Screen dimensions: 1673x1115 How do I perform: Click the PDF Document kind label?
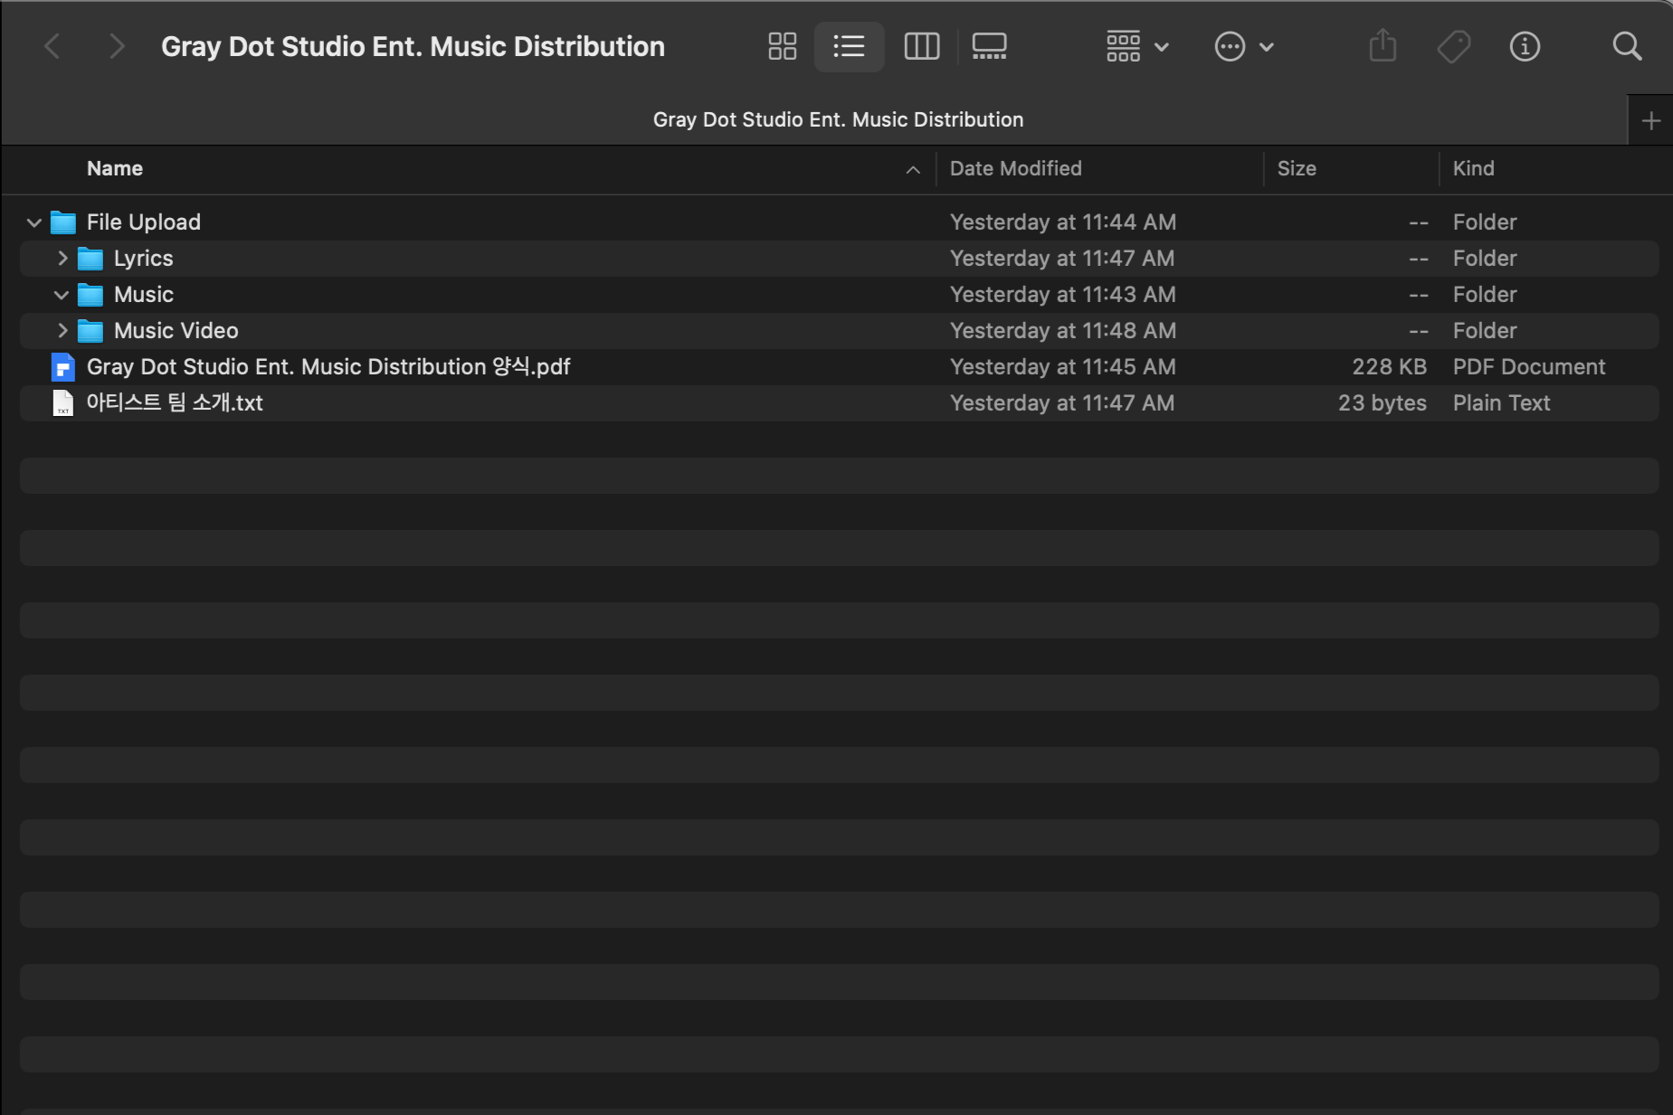[x=1528, y=367]
